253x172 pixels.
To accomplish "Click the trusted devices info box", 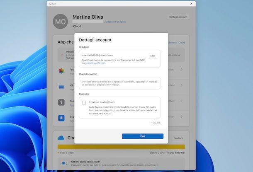I will pos(120,83).
